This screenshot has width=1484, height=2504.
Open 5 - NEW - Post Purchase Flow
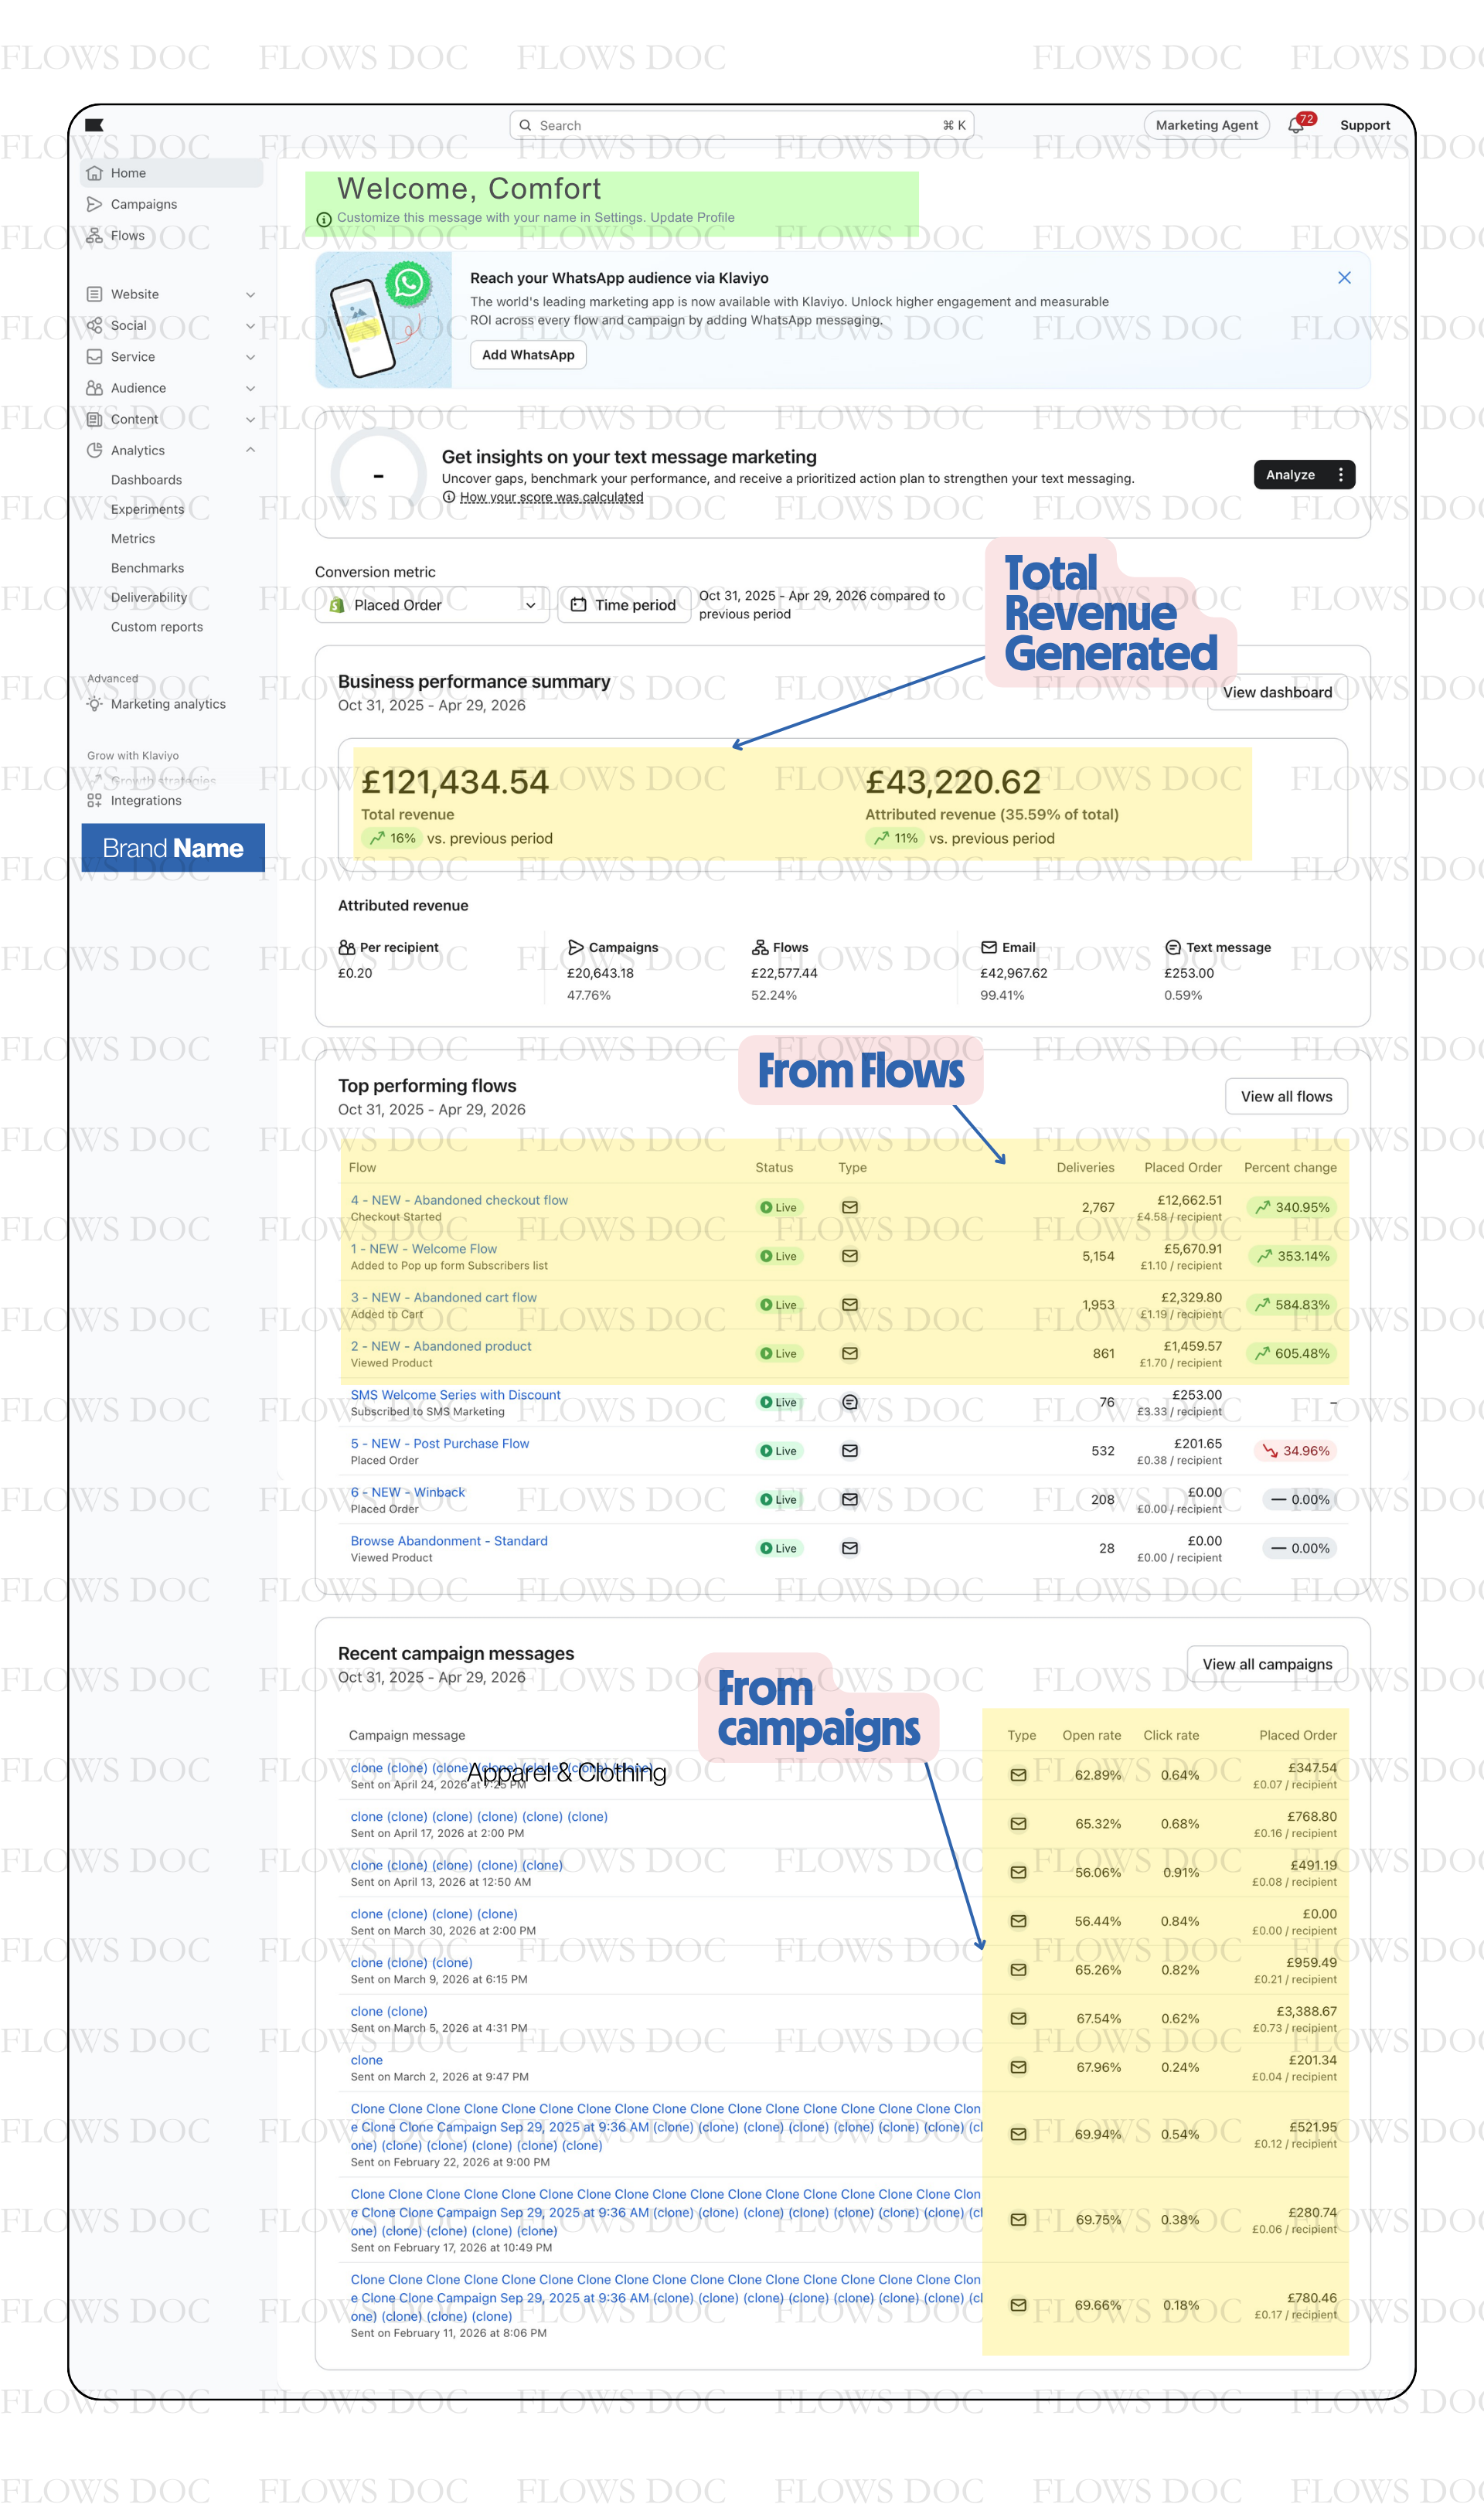(x=440, y=1444)
